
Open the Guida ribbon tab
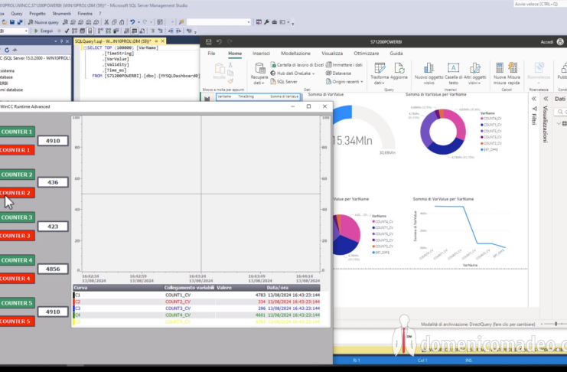coord(396,53)
